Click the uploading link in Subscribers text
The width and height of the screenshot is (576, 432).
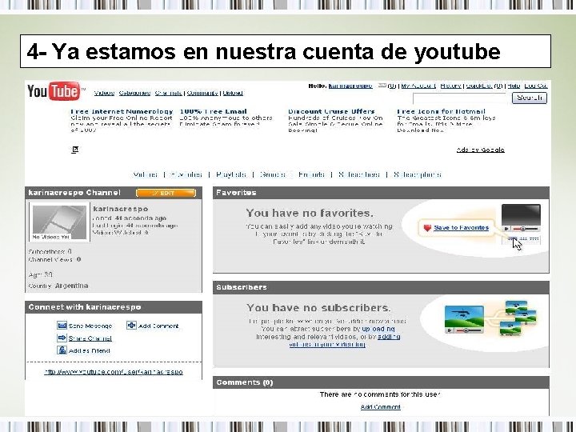pos(378,329)
